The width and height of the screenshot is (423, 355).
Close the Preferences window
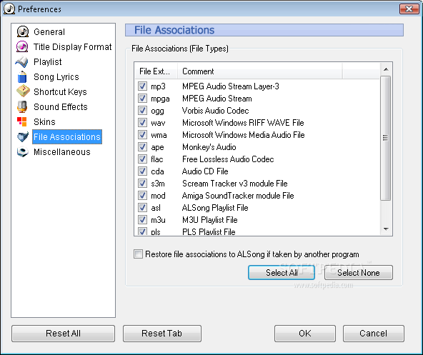pos(409,9)
